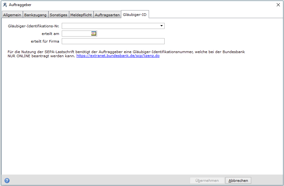The height and width of the screenshot is (186, 284).
Task: Open the Bankzugang tab
Action: click(x=35, y=15)
